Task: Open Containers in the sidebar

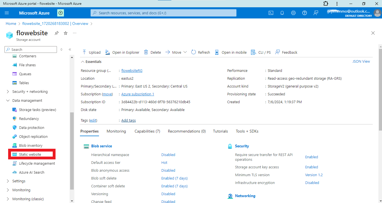Action: pos(27,56)
